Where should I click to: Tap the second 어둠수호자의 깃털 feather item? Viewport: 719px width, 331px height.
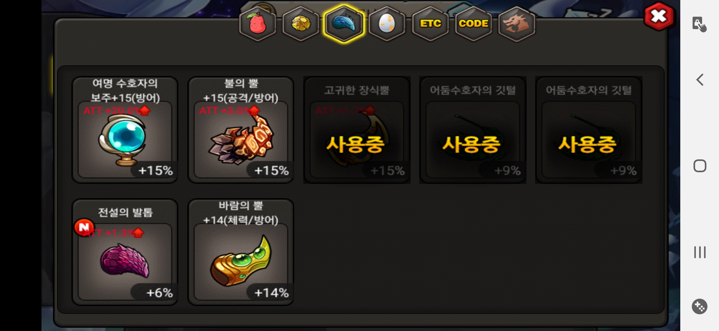[x=589, y=130]
